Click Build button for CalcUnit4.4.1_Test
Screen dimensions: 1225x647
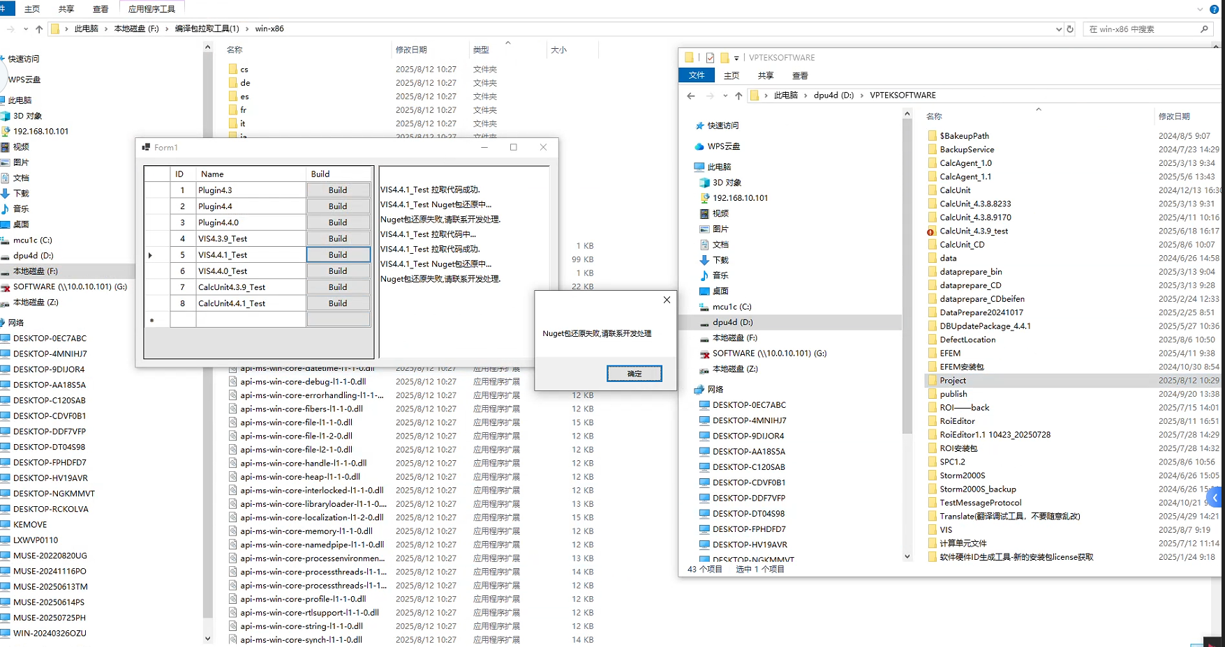coord(338,304)
